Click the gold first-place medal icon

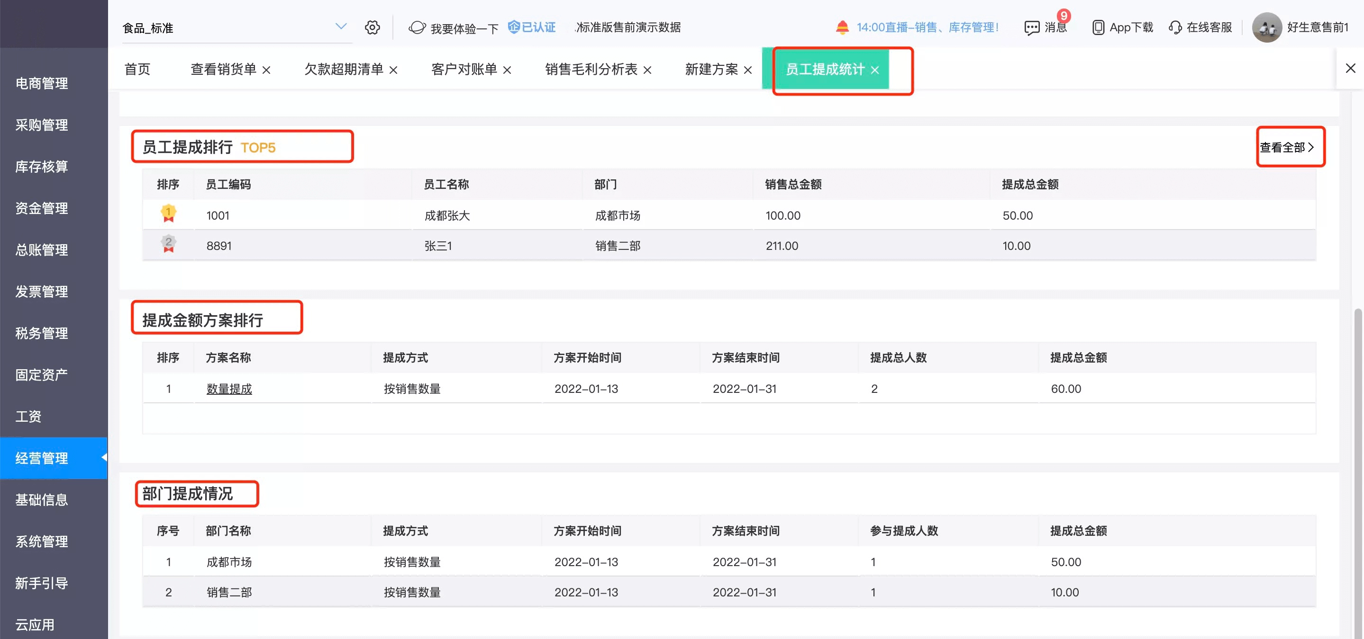pos(168,213)
